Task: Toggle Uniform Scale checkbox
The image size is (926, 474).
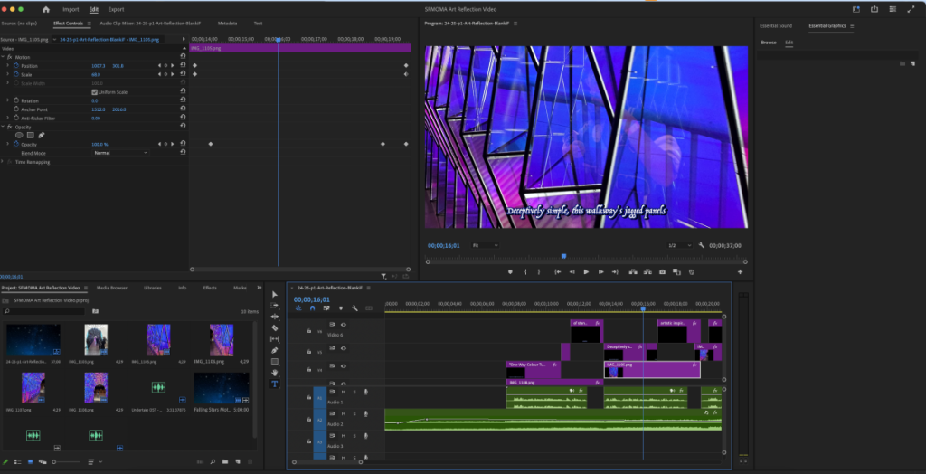Action: [94, 92]
